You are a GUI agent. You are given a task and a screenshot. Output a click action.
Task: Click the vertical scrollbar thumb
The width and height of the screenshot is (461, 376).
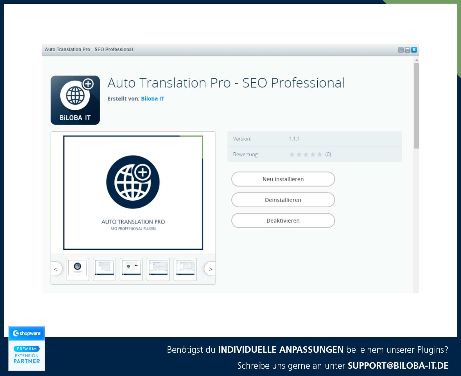click(x=416, y=106)
